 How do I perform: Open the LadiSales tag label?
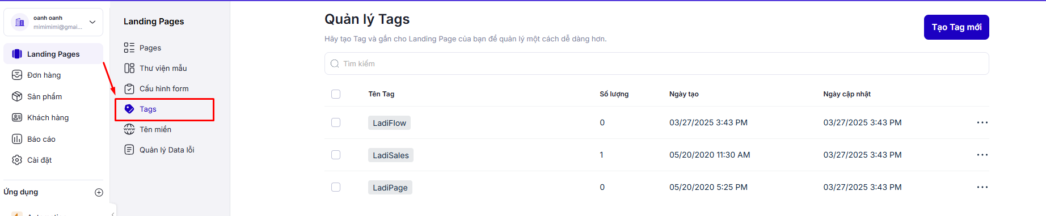pos(391,155)
